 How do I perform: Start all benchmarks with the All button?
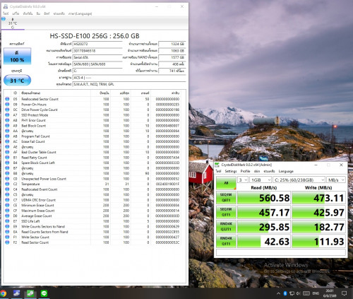pyautogui.click(x=226, y=183)
